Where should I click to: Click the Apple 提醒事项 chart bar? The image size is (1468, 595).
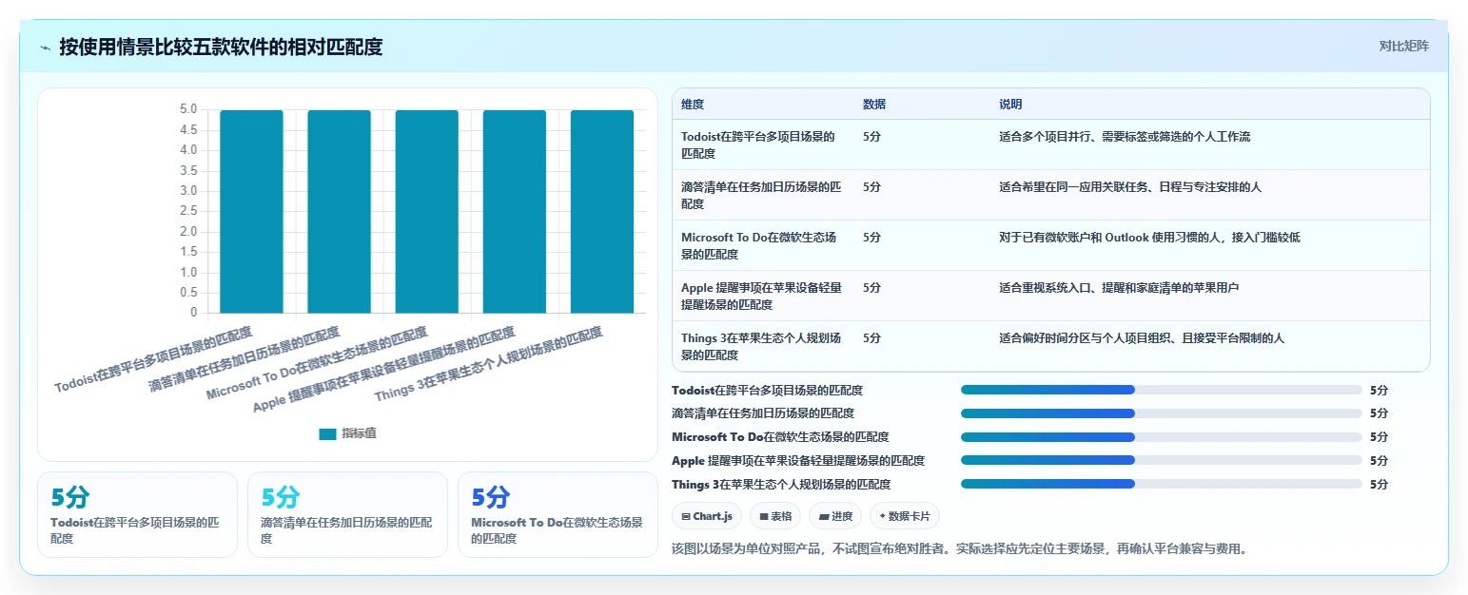(515, 211)
